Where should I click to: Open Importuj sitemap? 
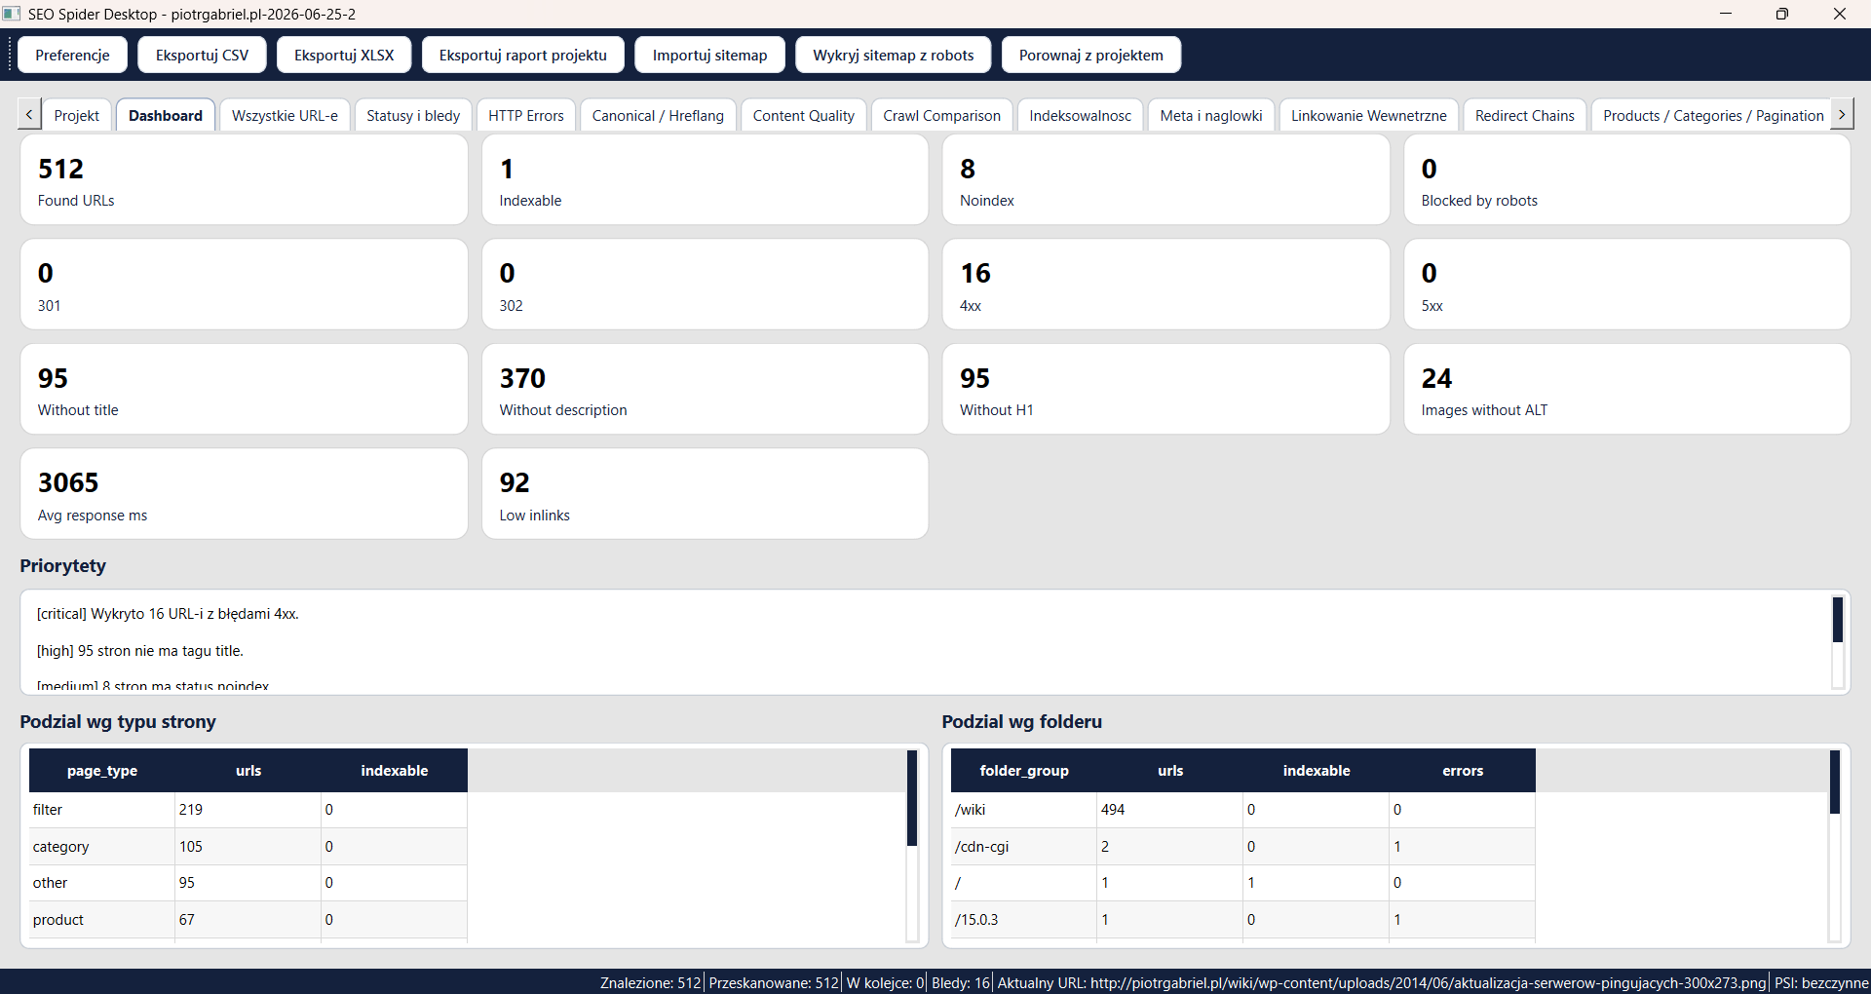(709, 55)
